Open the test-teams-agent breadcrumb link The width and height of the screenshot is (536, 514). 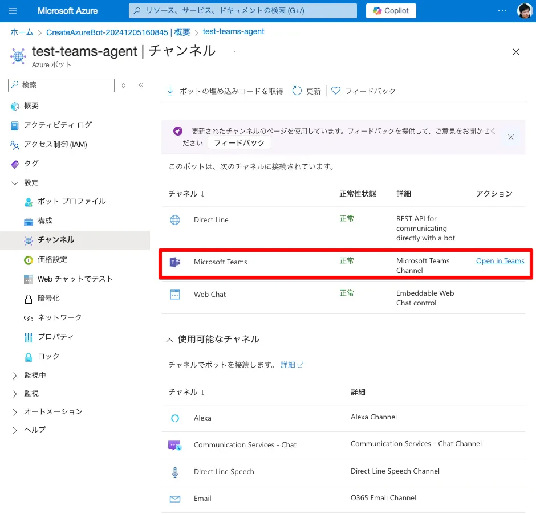point(233,32)
